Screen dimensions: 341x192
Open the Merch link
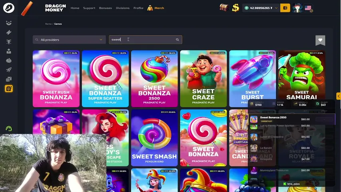156,8
